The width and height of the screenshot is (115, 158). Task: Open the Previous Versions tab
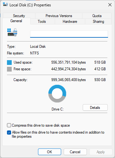pyautogui.click(x=59, y=16)
